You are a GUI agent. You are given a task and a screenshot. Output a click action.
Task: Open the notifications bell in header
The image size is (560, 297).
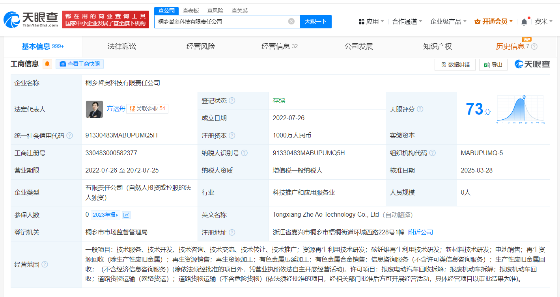(524, 22)
